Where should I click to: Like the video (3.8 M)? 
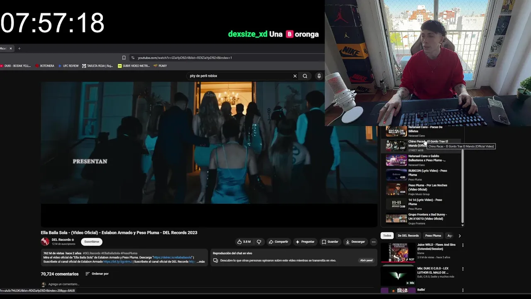click(x=244, y=242)
